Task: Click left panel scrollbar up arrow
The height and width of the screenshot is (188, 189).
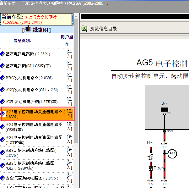Action: point(76,16)
